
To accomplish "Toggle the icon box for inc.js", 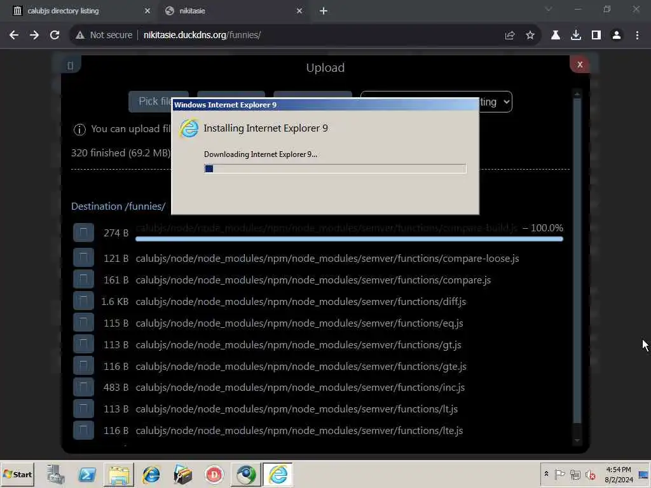I will (83, 387).
